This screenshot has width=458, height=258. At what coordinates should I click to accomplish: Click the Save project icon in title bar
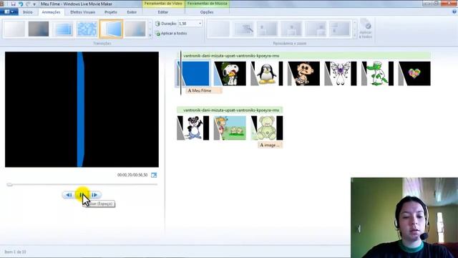[13, 4]
